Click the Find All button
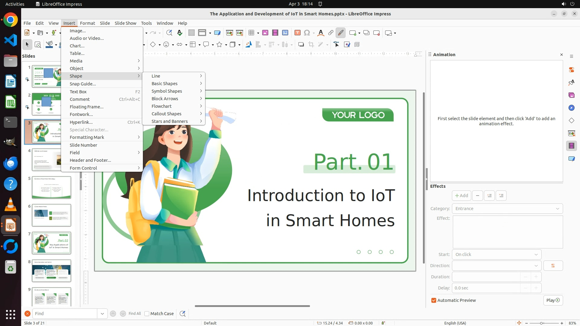This screenshot has height=326, width=580. [x=134, y=314]
